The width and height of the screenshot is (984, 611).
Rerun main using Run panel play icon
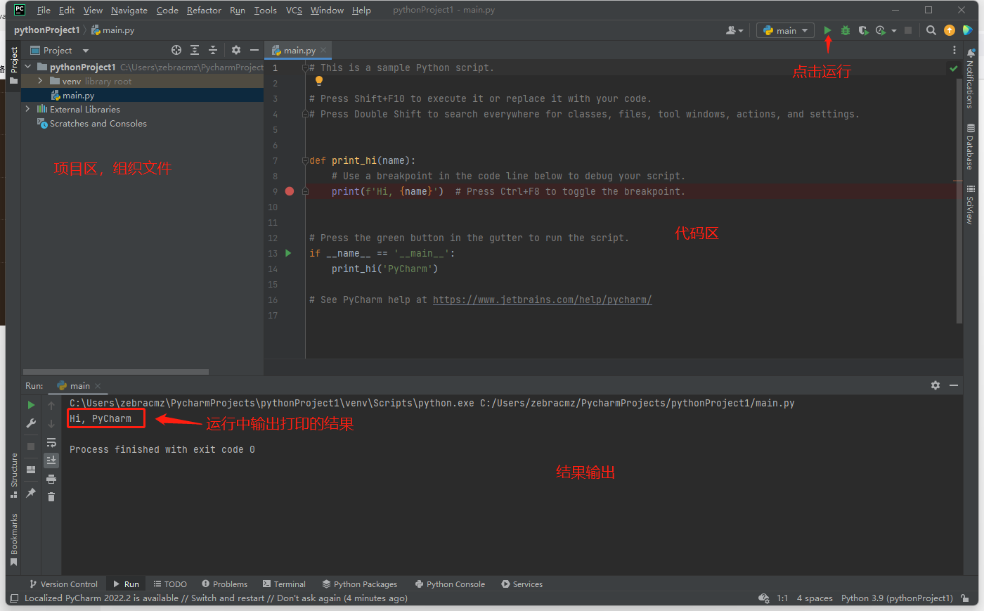coord(31,405)
